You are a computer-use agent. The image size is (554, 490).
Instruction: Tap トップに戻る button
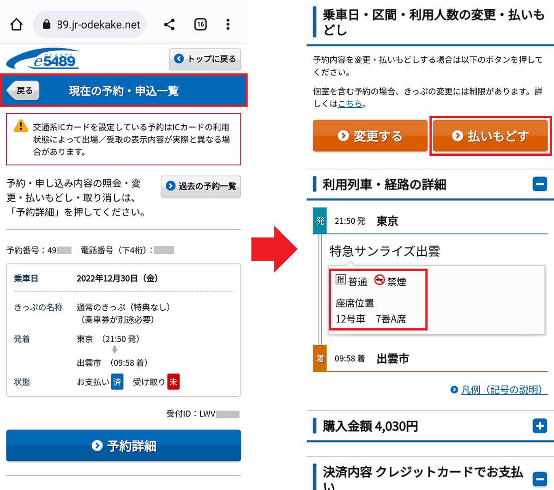[205, 59]
